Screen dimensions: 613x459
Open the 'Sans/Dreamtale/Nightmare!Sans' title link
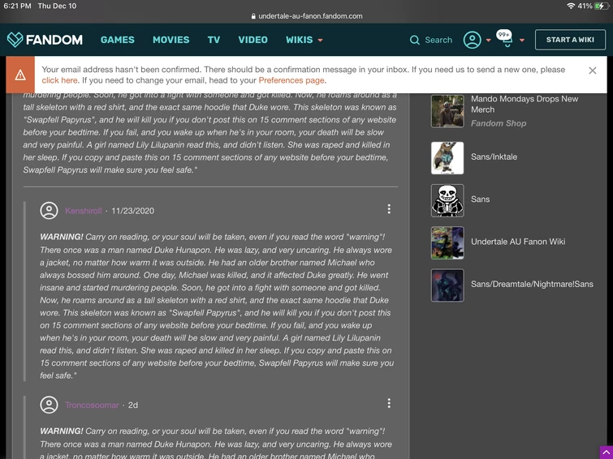[x=532, y=285]
